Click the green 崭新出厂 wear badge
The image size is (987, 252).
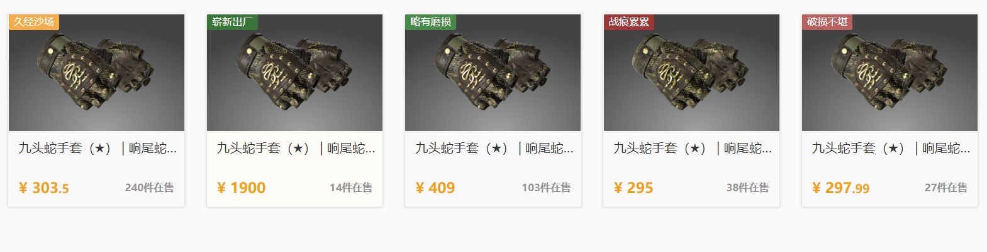232,22
